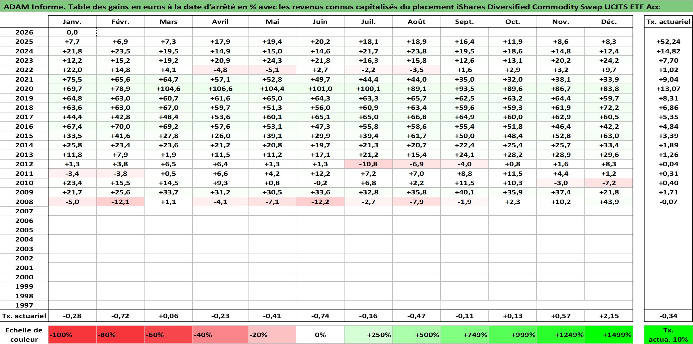Select the +250% pale green swatch
The image size is (693, 344).
pyautogui.click(x=368, y=335)
